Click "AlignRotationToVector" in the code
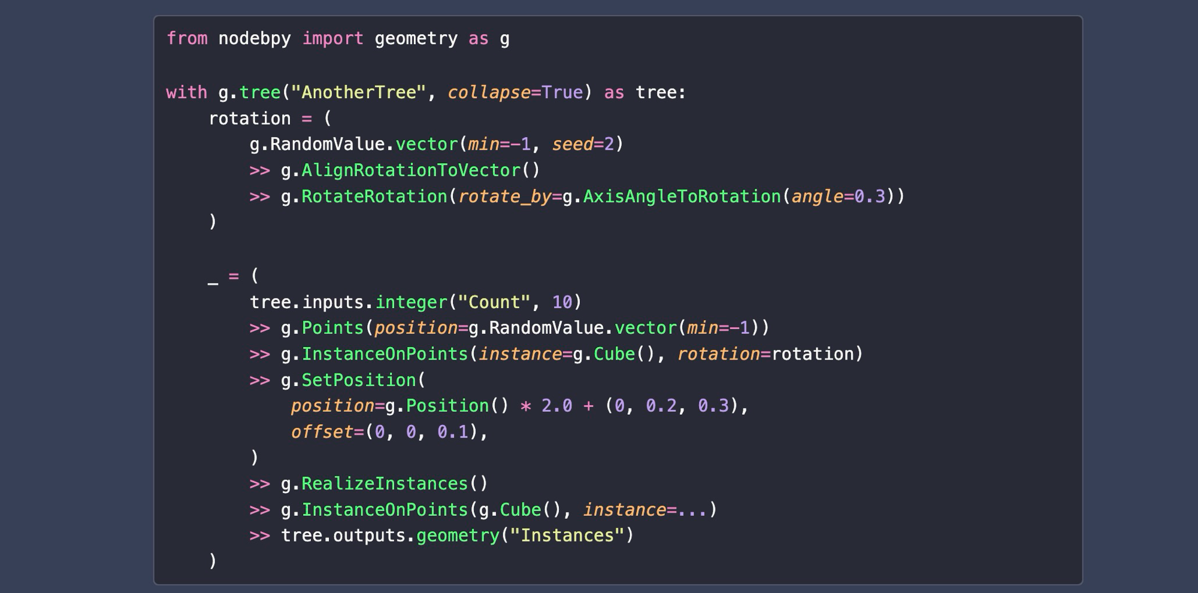The height and width of the screenshot is (593, 1198). (411, 171)
